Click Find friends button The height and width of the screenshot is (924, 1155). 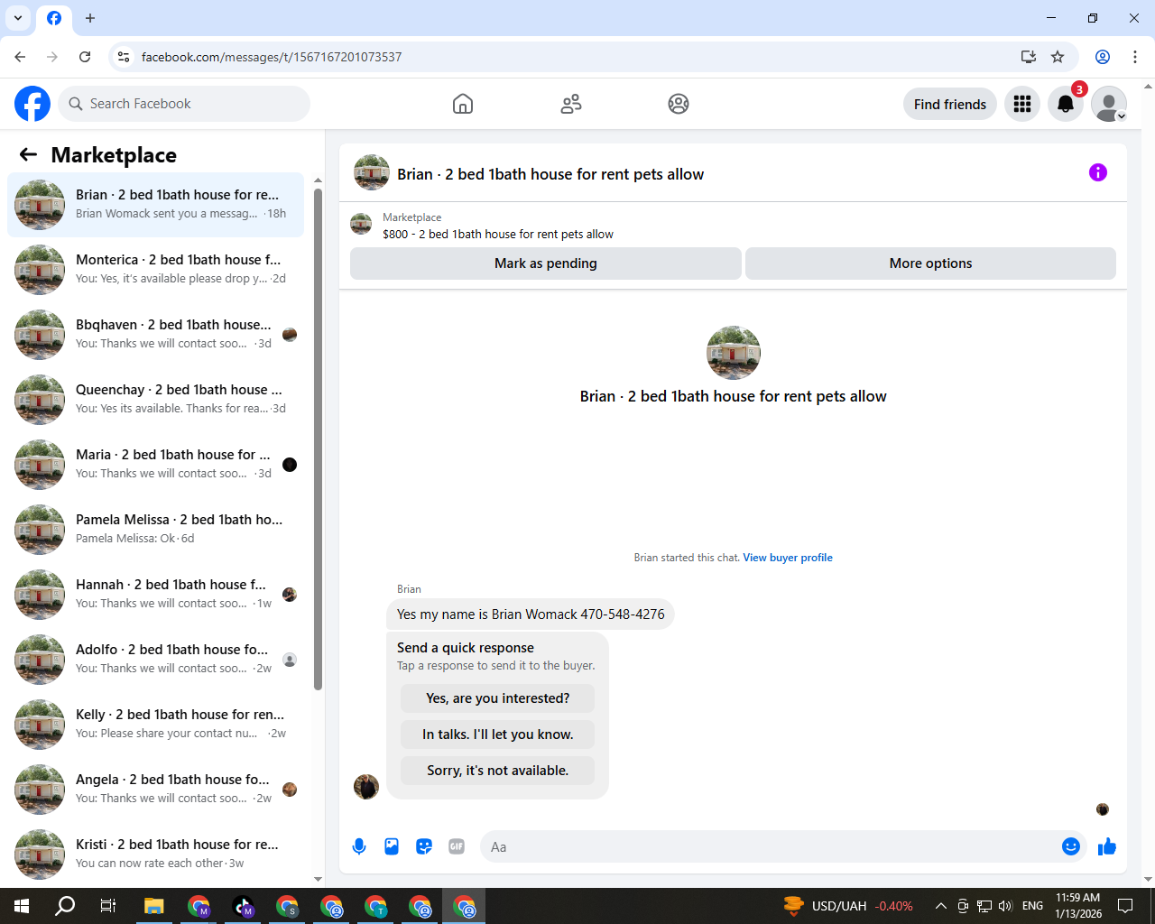coord(950,104)
